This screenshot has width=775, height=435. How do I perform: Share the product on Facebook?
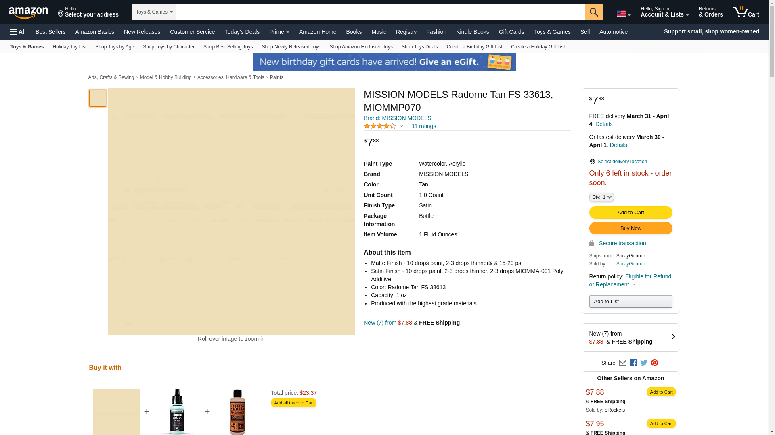click(633, 363)
